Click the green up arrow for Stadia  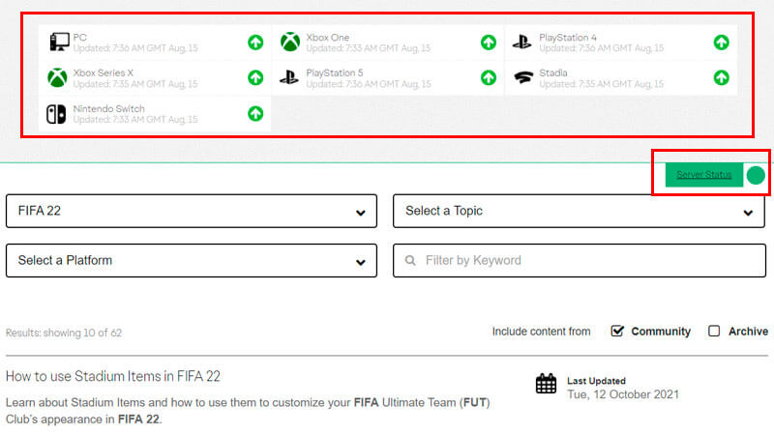721,78
